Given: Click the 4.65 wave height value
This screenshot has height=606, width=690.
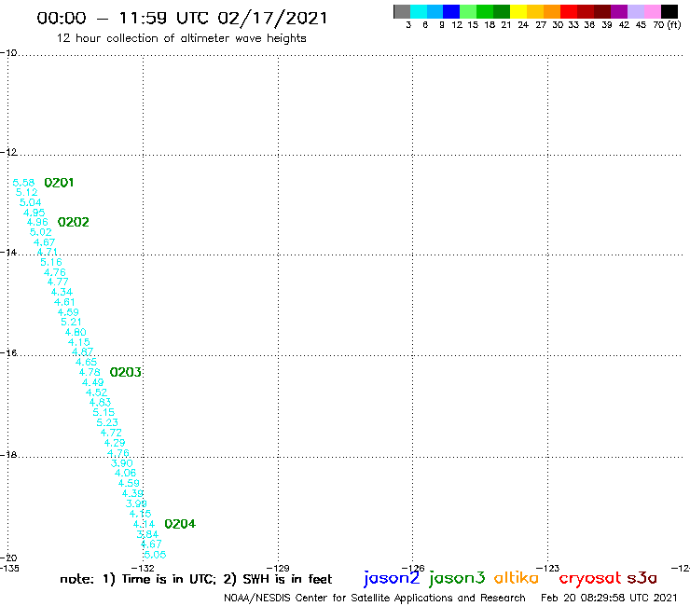Looking at the screenshot, I should coord(86,362).
